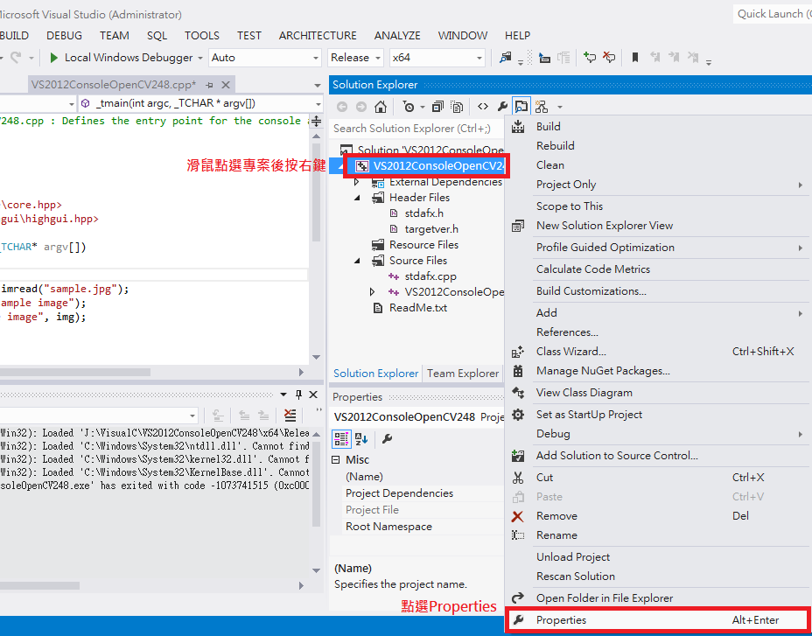Close the VS2012ConsoleOpenCV248.cpp tab
Viewport: 812px width, 636px height.
(226, 84)
